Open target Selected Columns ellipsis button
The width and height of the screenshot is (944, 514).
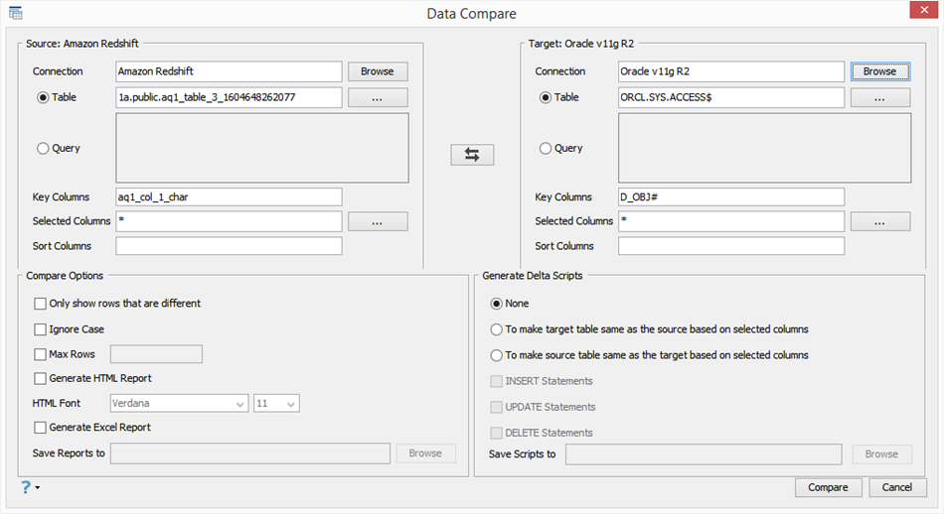click(880, 222)
